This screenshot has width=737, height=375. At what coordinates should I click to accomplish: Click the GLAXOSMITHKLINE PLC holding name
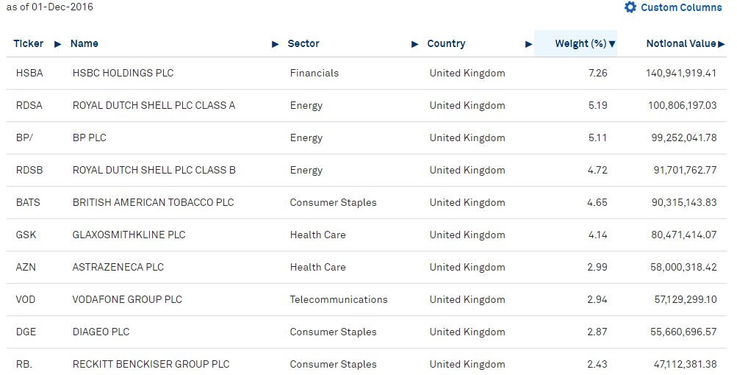click(x=129, y=235)
